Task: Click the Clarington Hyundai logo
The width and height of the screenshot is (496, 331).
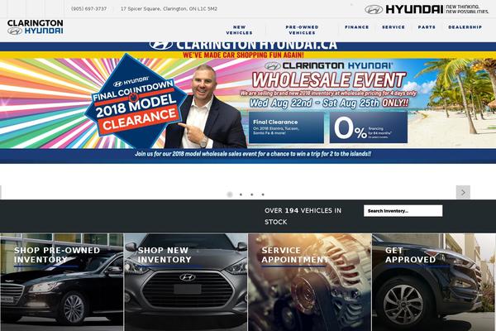Action: pyautogui.click(x=35, y=27)
